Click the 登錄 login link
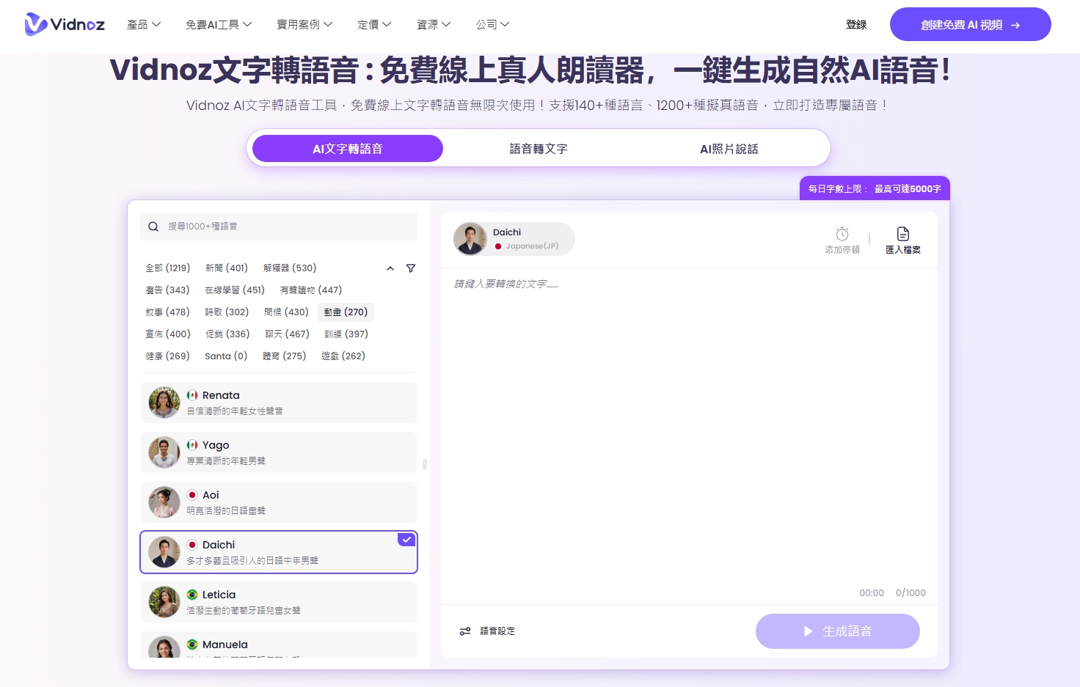 [856, 25]
